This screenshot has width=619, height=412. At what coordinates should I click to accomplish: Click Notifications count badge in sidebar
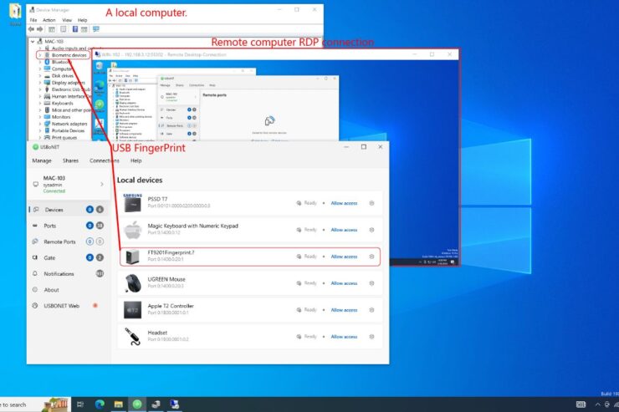click(100, 273)
